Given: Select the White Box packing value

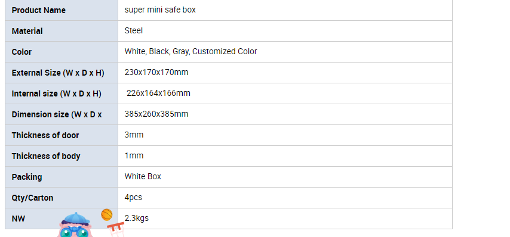Looking at the screenshot, I should [143, 176].
